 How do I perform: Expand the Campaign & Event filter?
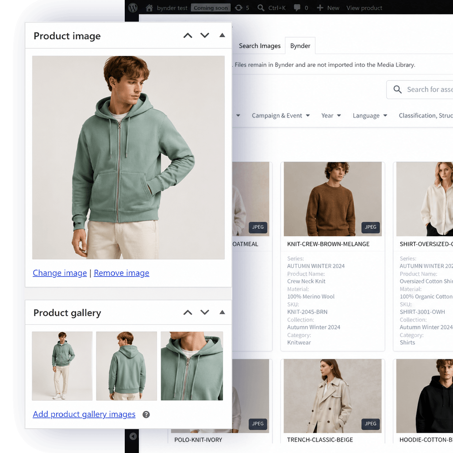(x=280, y=115)
